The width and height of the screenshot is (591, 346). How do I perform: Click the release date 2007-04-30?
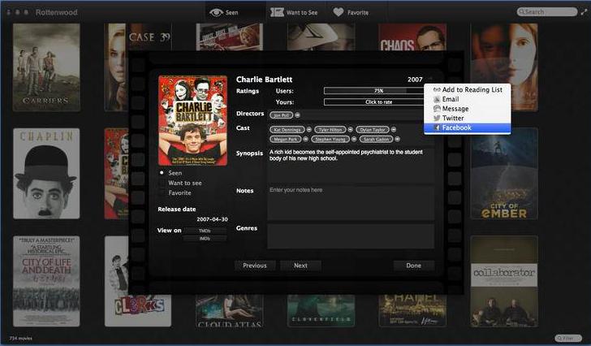click(212, 219)
